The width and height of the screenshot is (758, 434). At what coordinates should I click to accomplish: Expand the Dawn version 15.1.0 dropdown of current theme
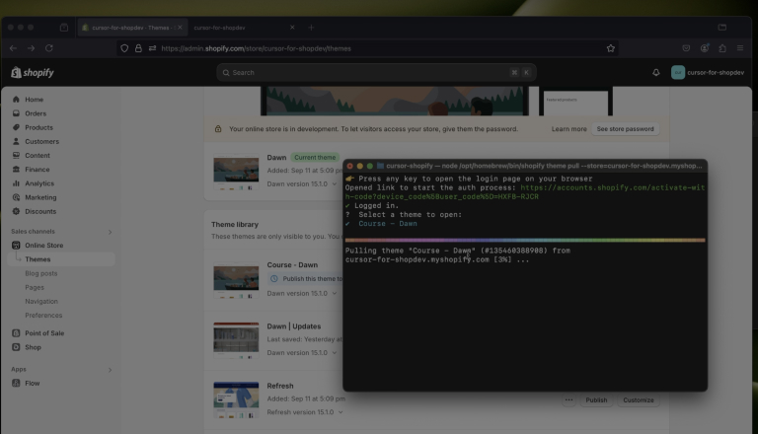302,183
